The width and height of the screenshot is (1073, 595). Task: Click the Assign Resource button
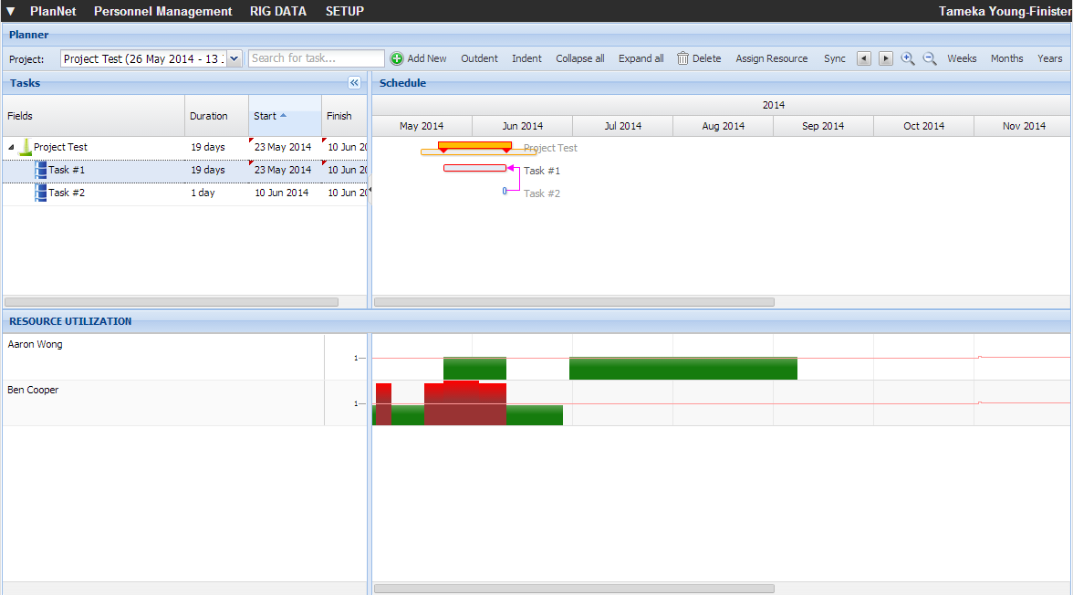coord(771,58)
